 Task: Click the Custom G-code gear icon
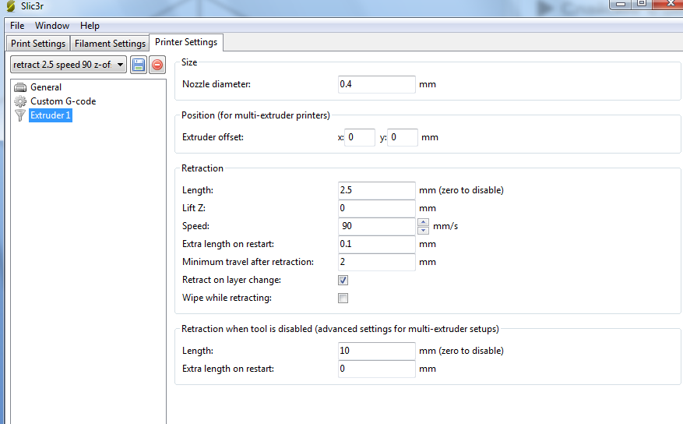point(20,101)
